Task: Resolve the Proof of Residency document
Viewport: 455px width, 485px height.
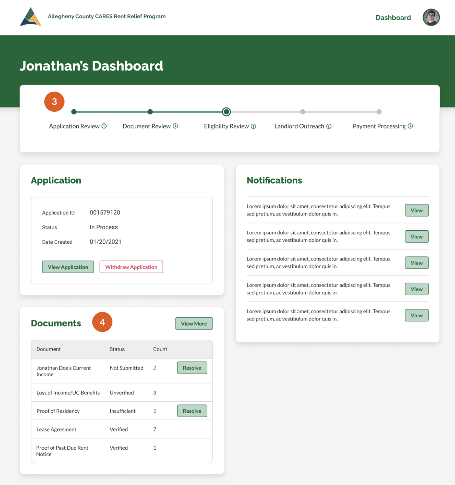Action: click(192, 411)
